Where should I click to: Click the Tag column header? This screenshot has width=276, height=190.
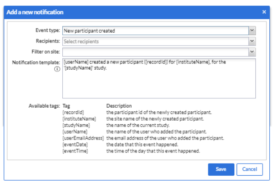point(66,106)
